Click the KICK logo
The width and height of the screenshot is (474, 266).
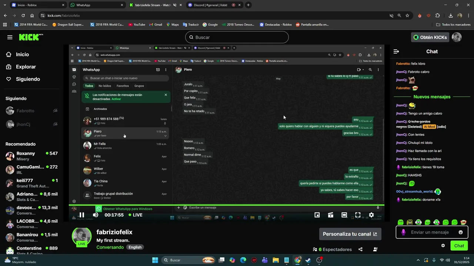tap(30, 37)
